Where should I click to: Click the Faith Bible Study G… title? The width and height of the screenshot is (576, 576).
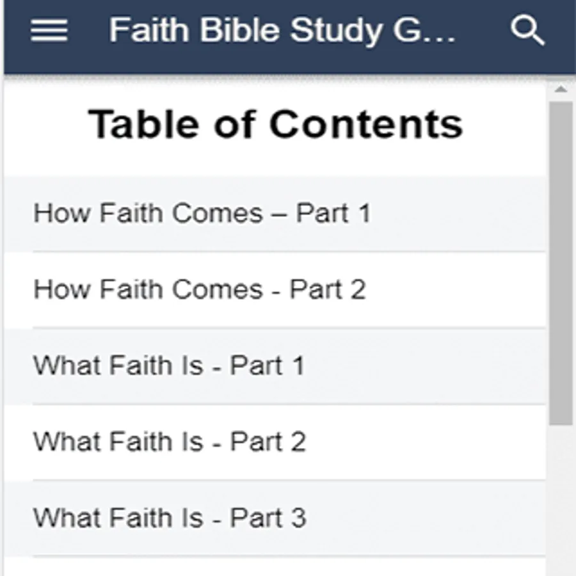pos(282,30)
